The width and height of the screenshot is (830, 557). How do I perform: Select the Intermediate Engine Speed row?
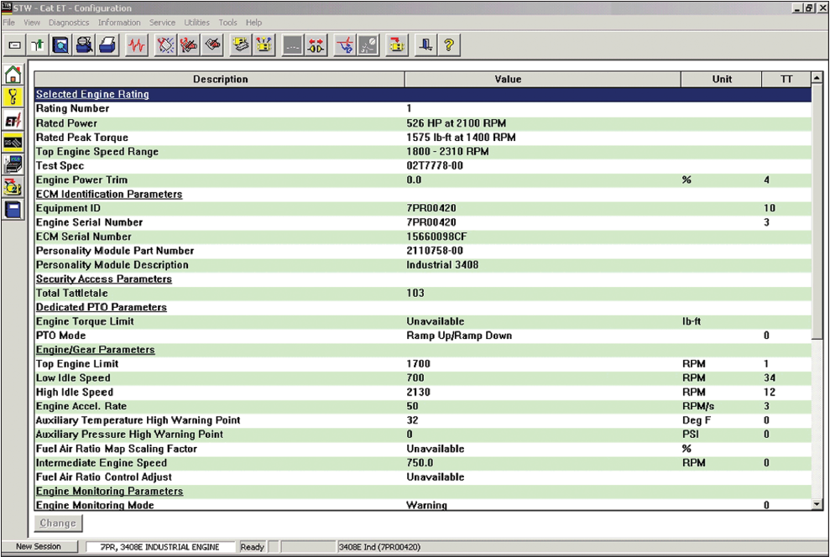coord(422,463)
